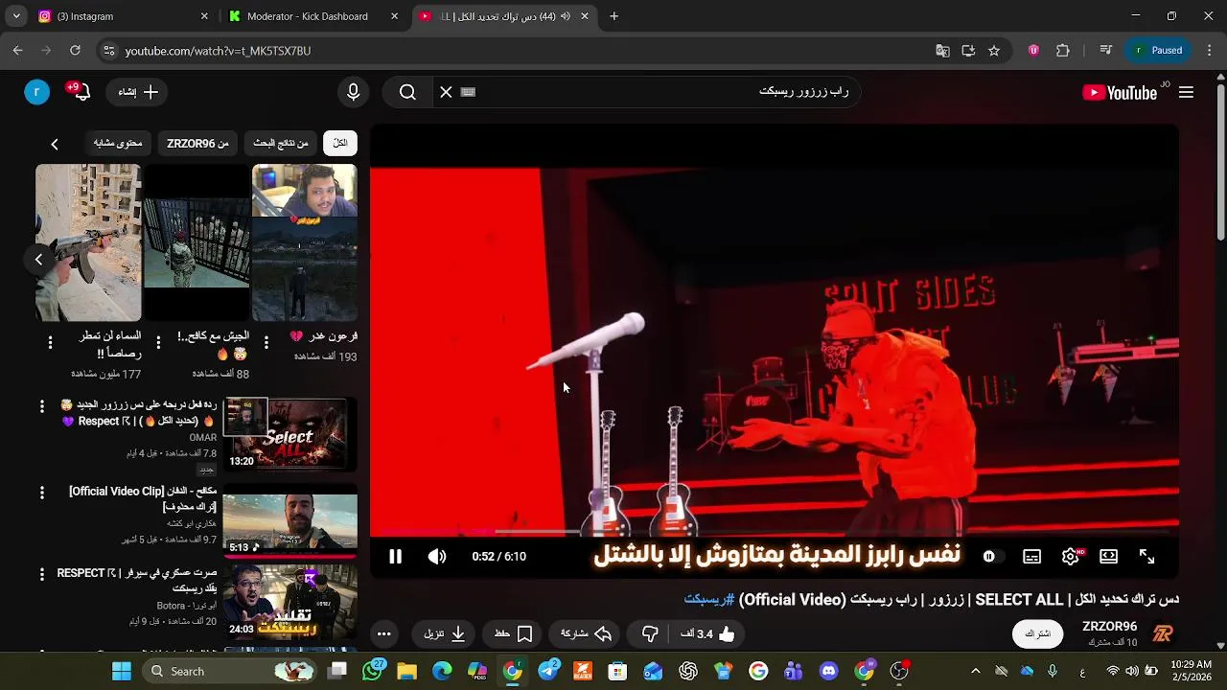
Task: Open the tab search dropdown arrow
Action: pos(16,16)
